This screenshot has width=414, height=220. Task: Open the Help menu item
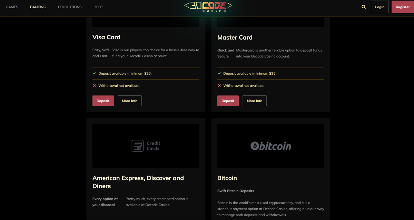(x=98, y=7)
